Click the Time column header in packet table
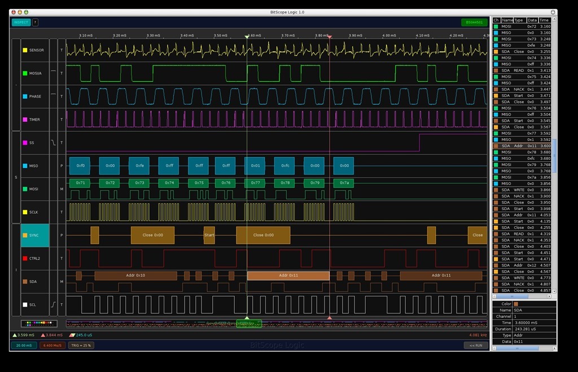 [544, 20]
